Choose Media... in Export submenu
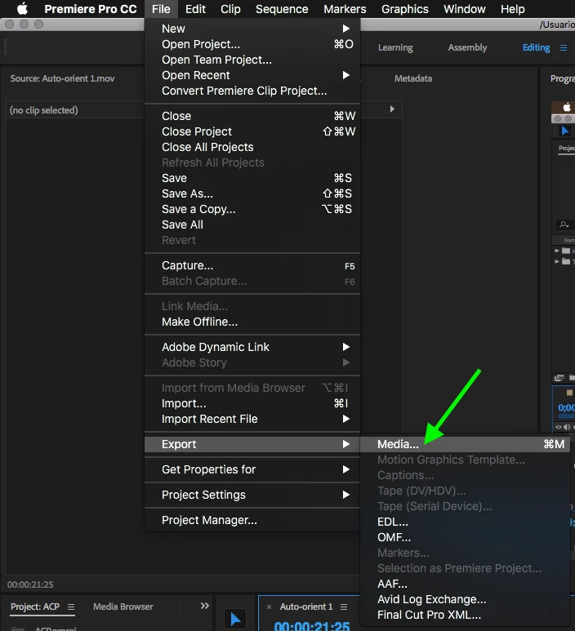The width and height of the screenshot is (575, 631). [x=465, y=444]
